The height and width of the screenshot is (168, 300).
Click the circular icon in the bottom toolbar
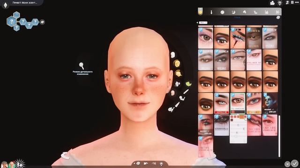click(138, 163)
